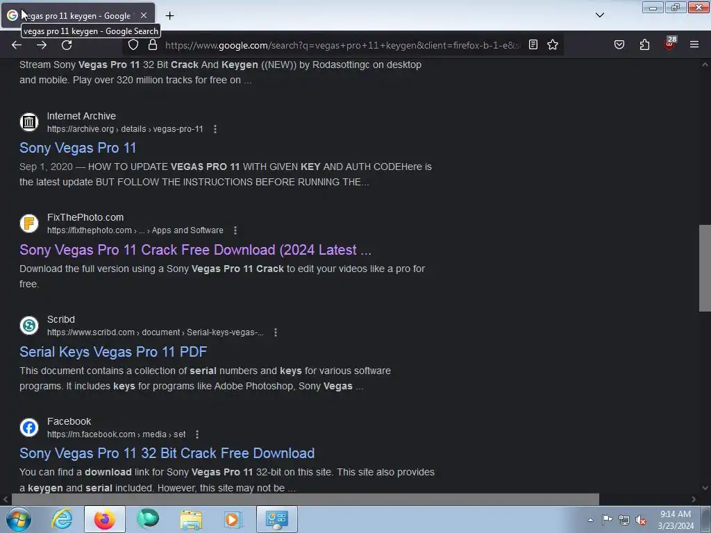Open the tracking protection shield icon
711x533 pixels.
133,45
